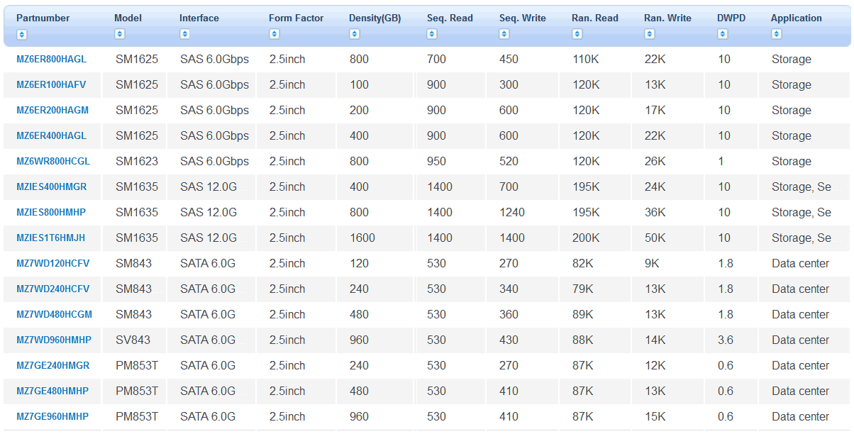
Task: Open the DWPD column sort dropdown
Action: (722, 34)
